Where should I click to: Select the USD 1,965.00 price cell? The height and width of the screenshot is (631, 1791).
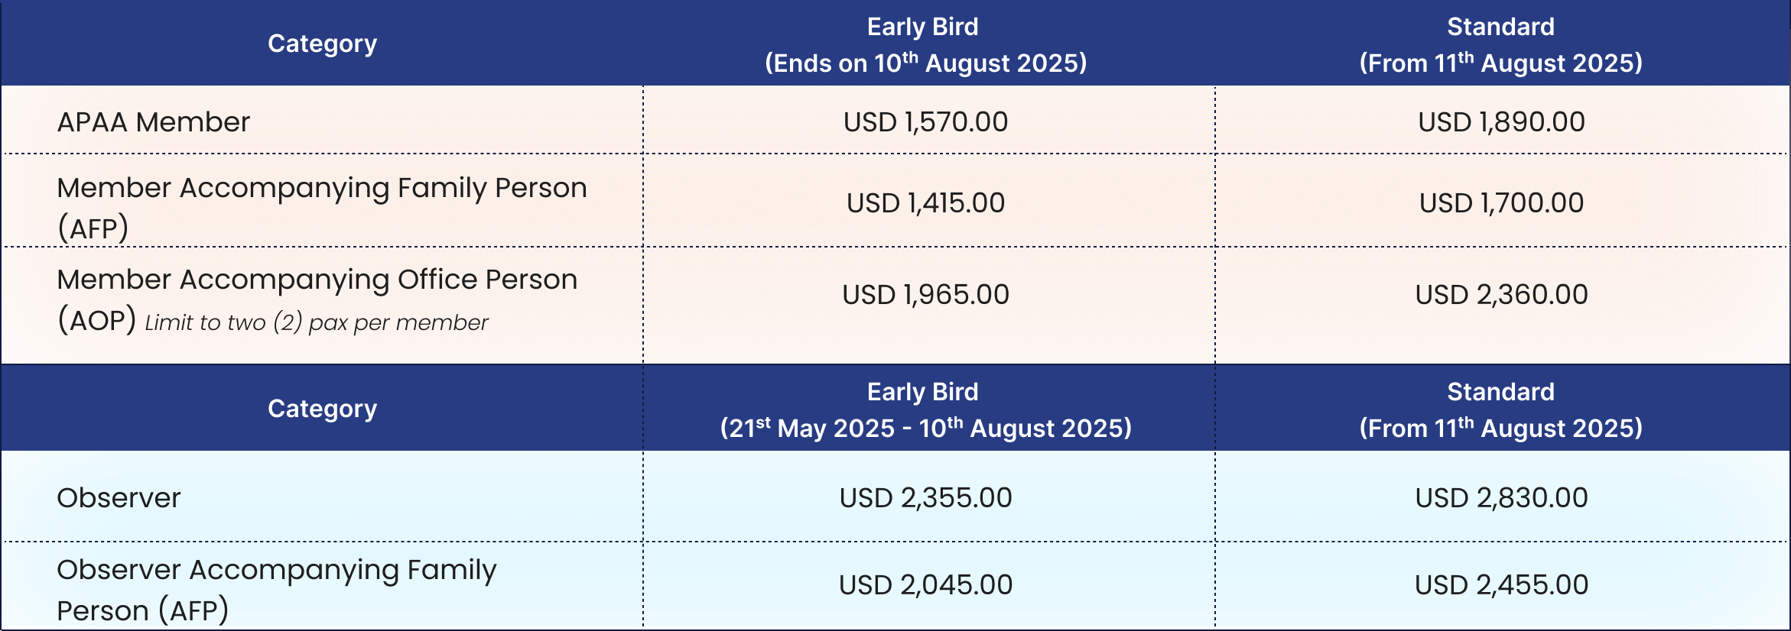pyautogui.click(x=925, y=295)
